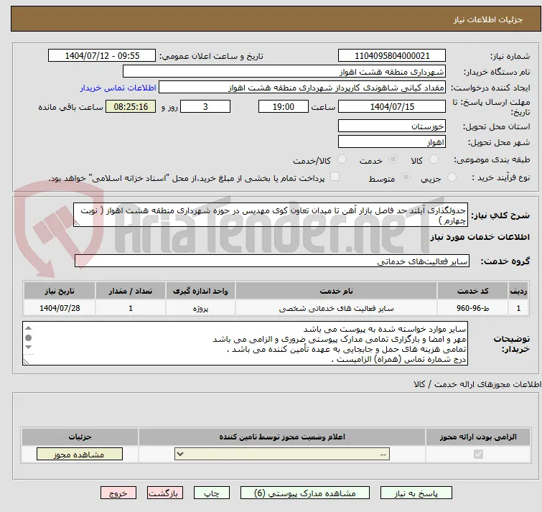This screenshot has width=542, height=512.
Task: Select the کالا/خدمت radio button
Action: click(342, 159)
